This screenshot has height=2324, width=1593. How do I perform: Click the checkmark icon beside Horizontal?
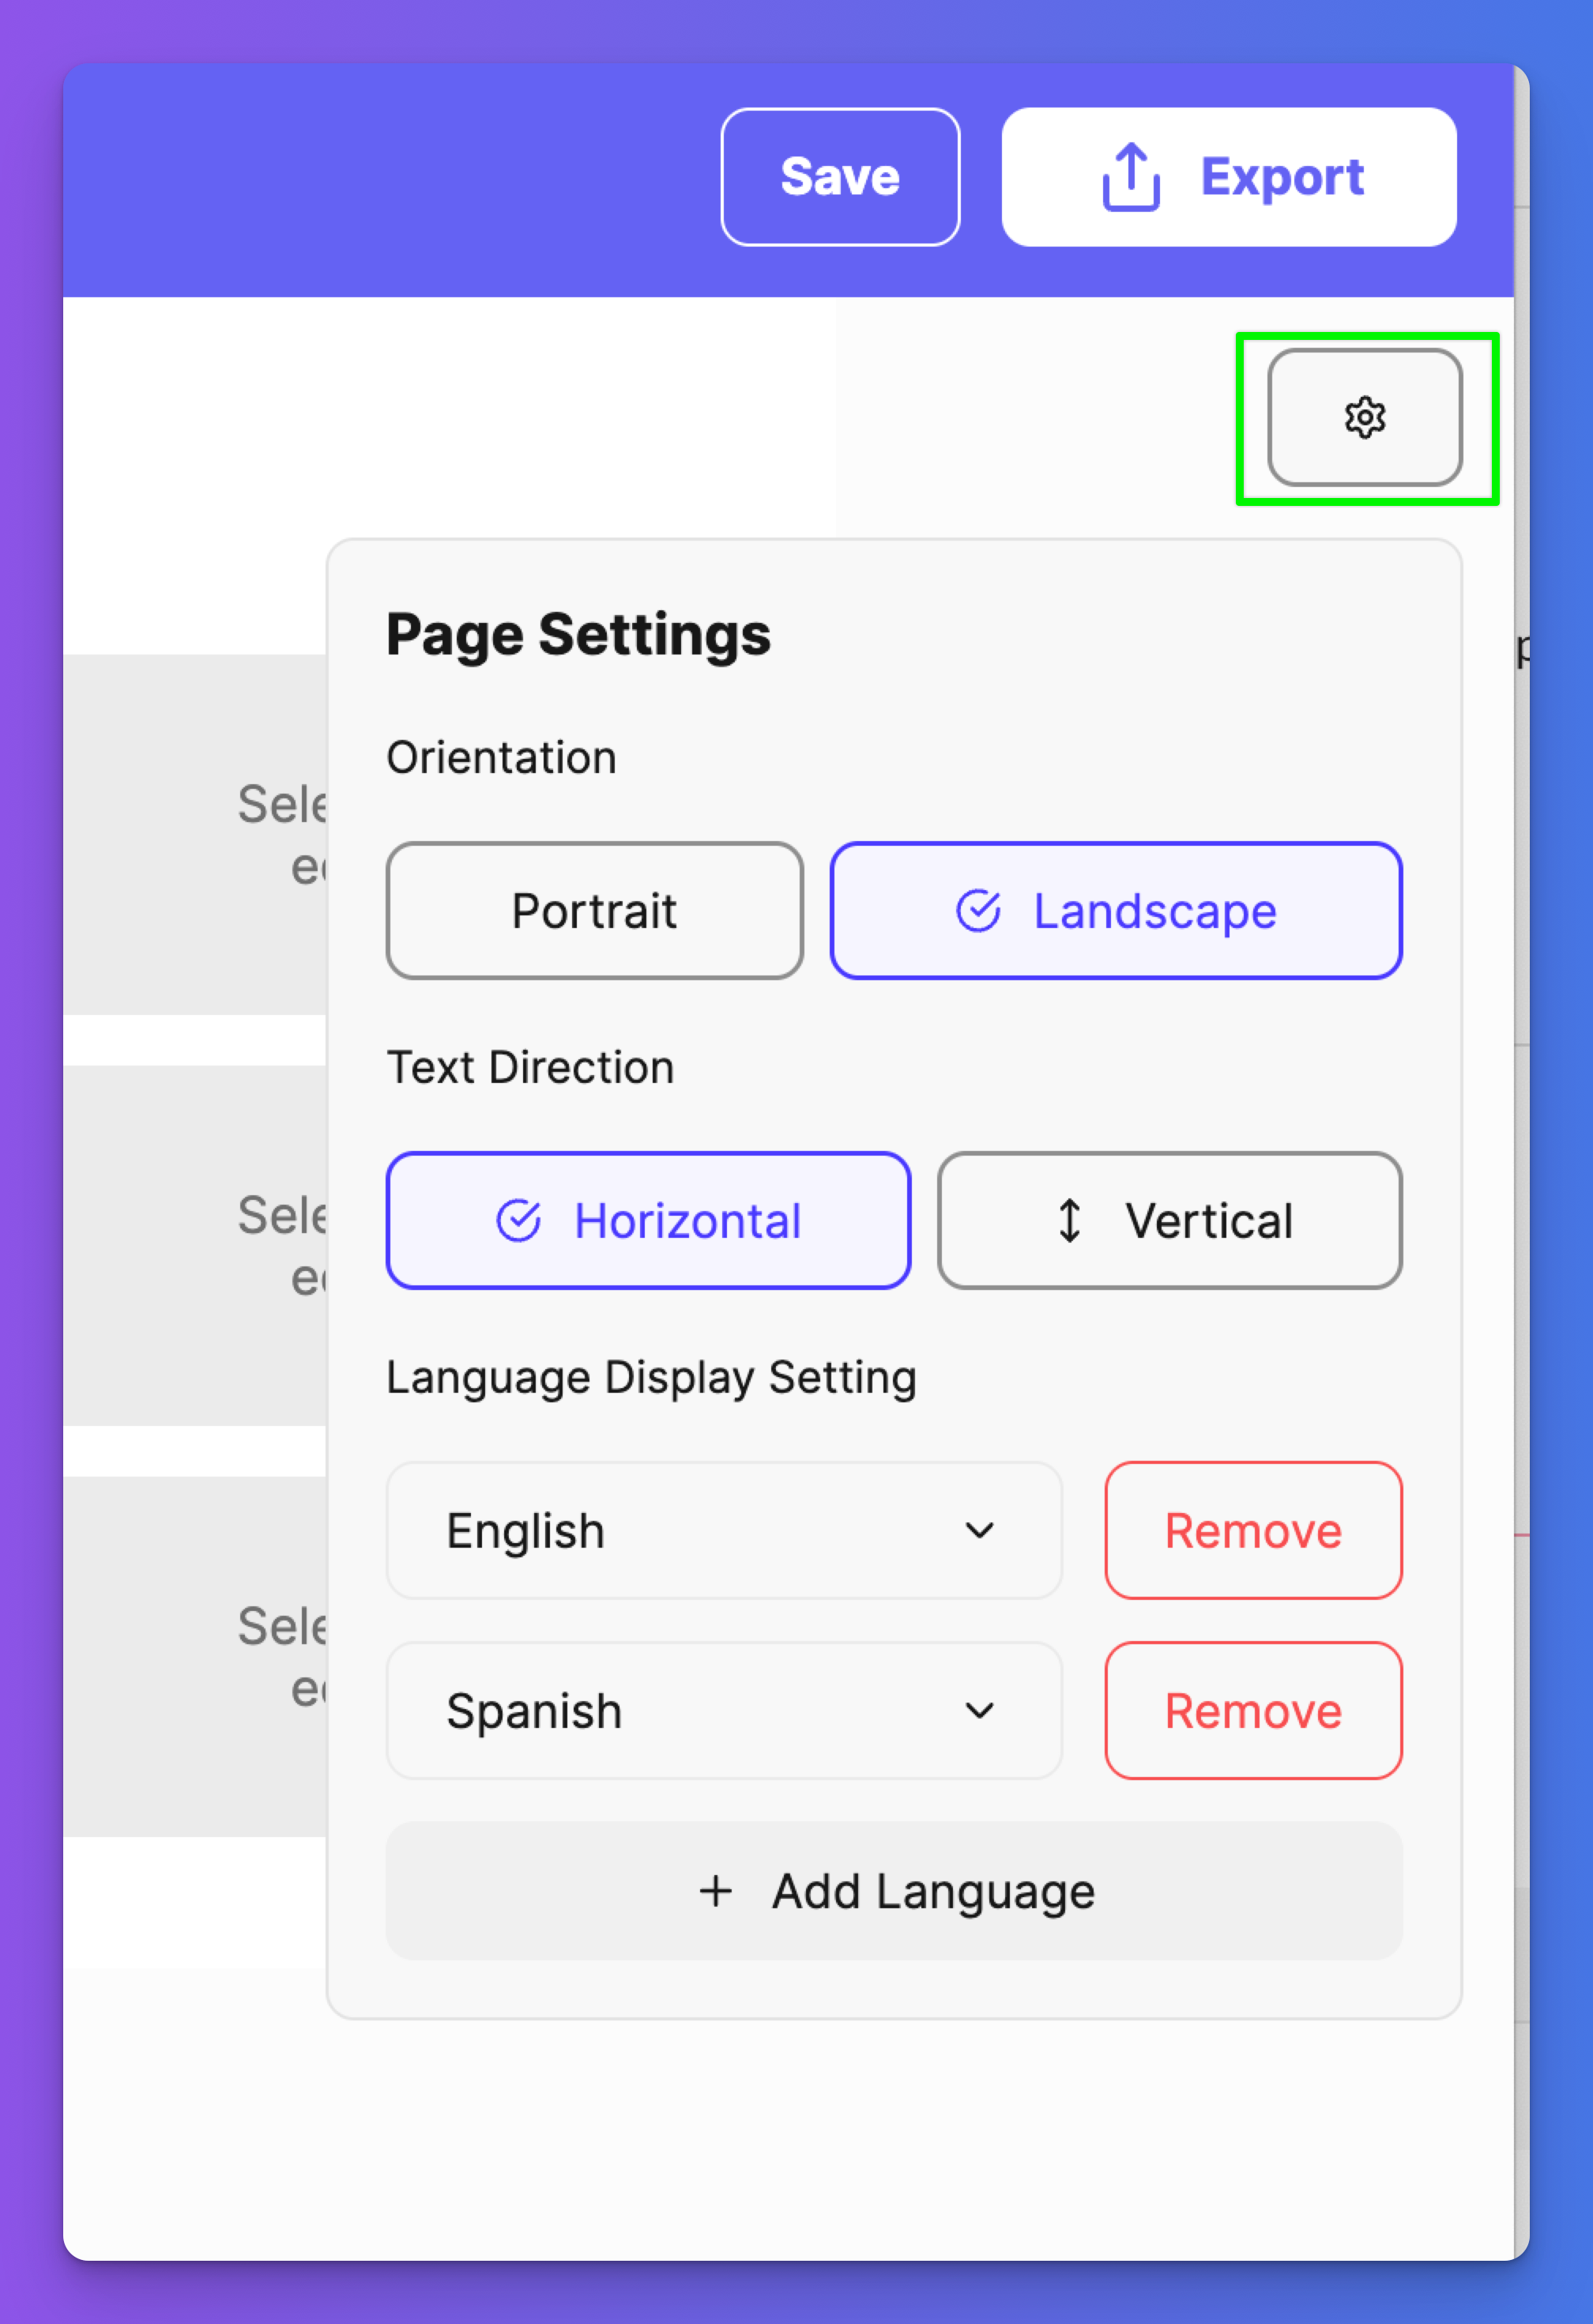[x=518, y=1221]
